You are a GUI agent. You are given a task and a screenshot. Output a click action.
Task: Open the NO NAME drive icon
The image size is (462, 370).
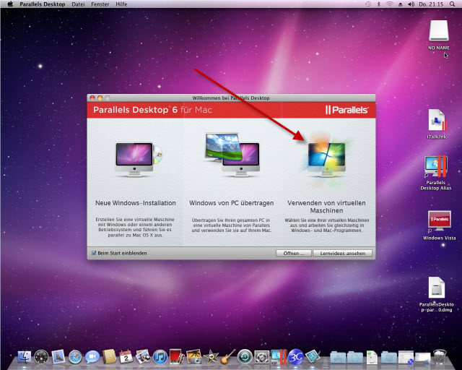[439, 30]
